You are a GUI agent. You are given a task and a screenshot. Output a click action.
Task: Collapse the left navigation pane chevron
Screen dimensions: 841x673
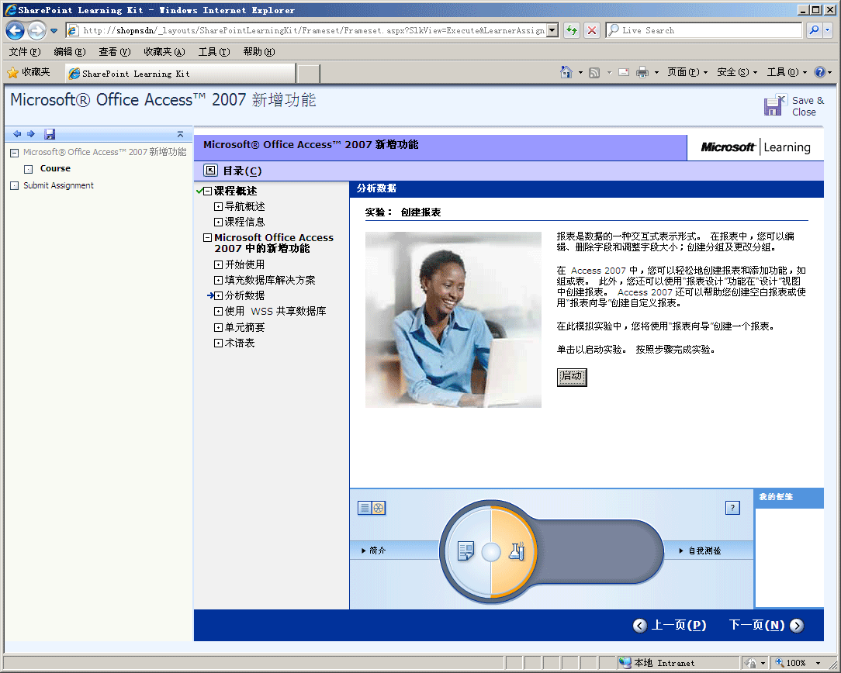click(x=180, y=134)
